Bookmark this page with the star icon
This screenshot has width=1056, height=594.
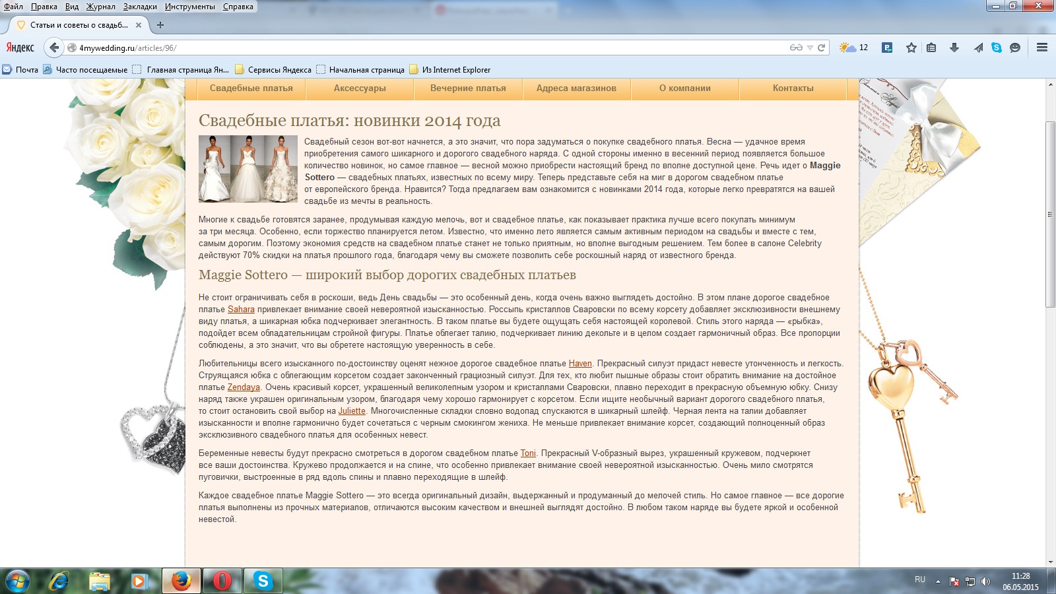(x=911, y=48)
